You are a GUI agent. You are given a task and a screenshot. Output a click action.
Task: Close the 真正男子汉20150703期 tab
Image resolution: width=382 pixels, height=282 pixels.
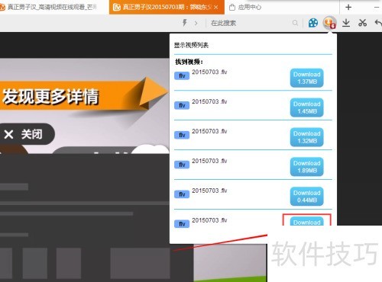point(216,8)
